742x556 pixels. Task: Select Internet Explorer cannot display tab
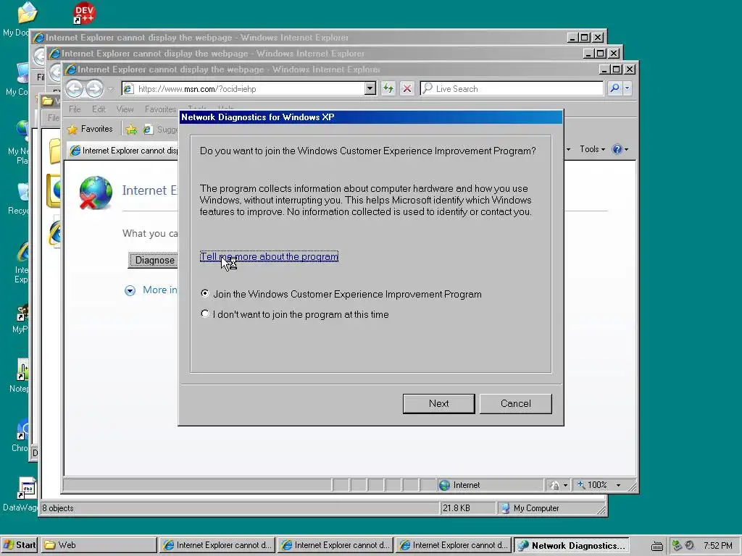123,151
